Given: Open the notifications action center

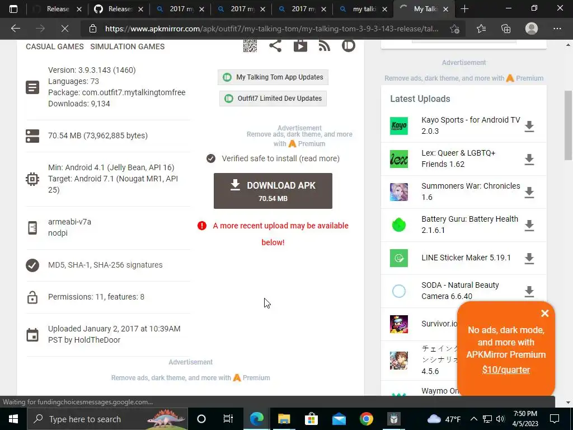Looking at the screenshot, I should coord(555,419).
